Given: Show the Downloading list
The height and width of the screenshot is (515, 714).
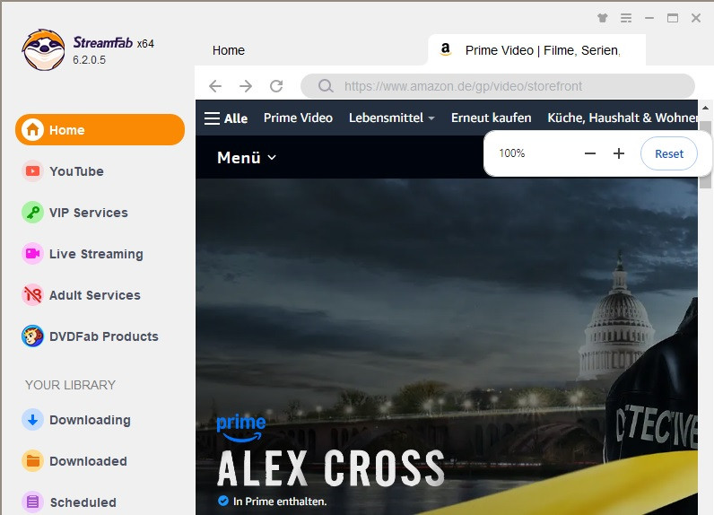Looking at the screenshot, I should (x=90, y=420).
